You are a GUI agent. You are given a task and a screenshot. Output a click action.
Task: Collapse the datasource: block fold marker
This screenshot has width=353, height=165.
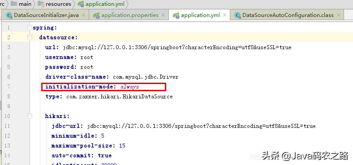(x=30, y=37)
